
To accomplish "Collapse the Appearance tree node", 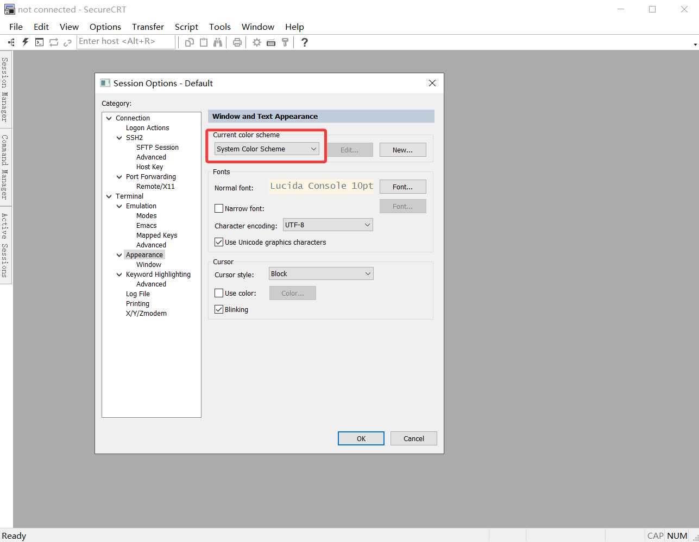I will tap(119, 255).
